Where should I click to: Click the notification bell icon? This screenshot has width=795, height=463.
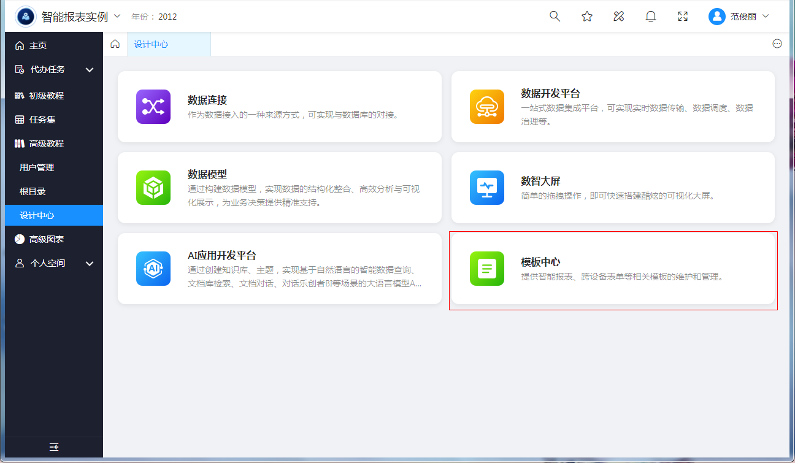click(651, 17)
